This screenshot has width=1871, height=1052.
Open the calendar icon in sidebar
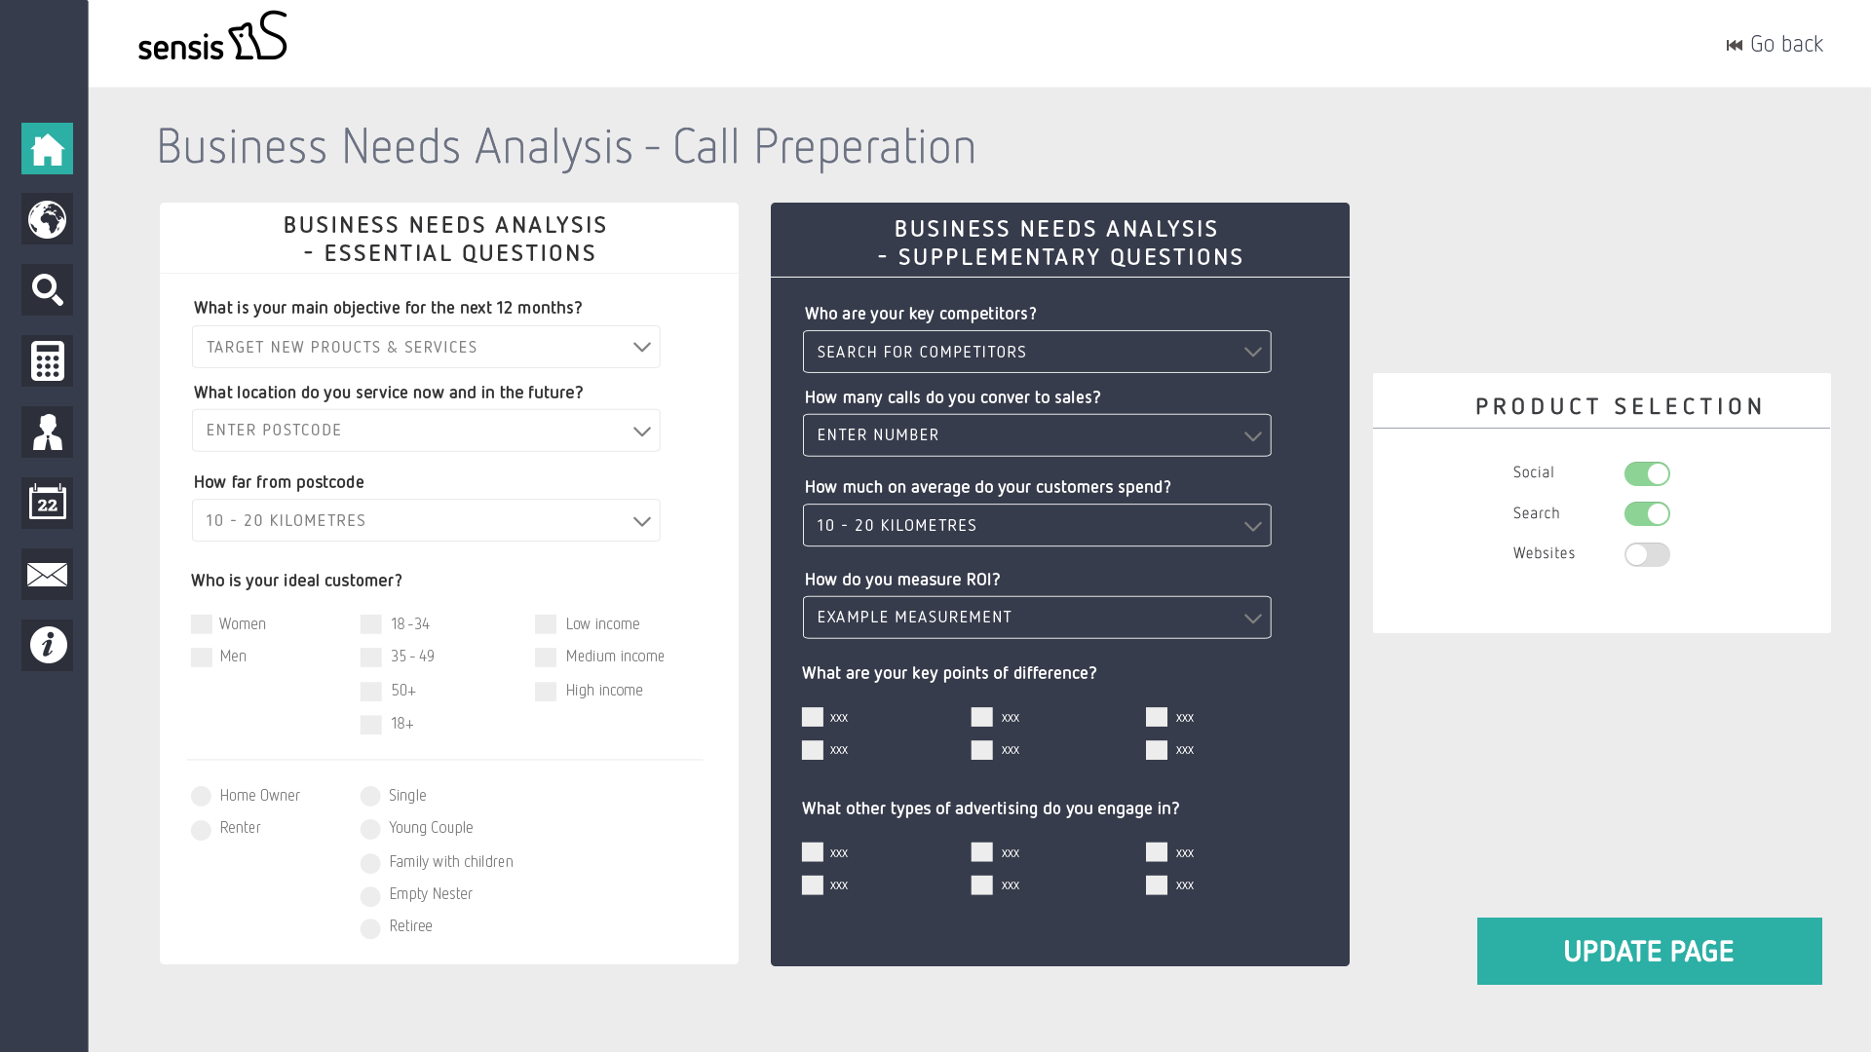click(47, 504)
